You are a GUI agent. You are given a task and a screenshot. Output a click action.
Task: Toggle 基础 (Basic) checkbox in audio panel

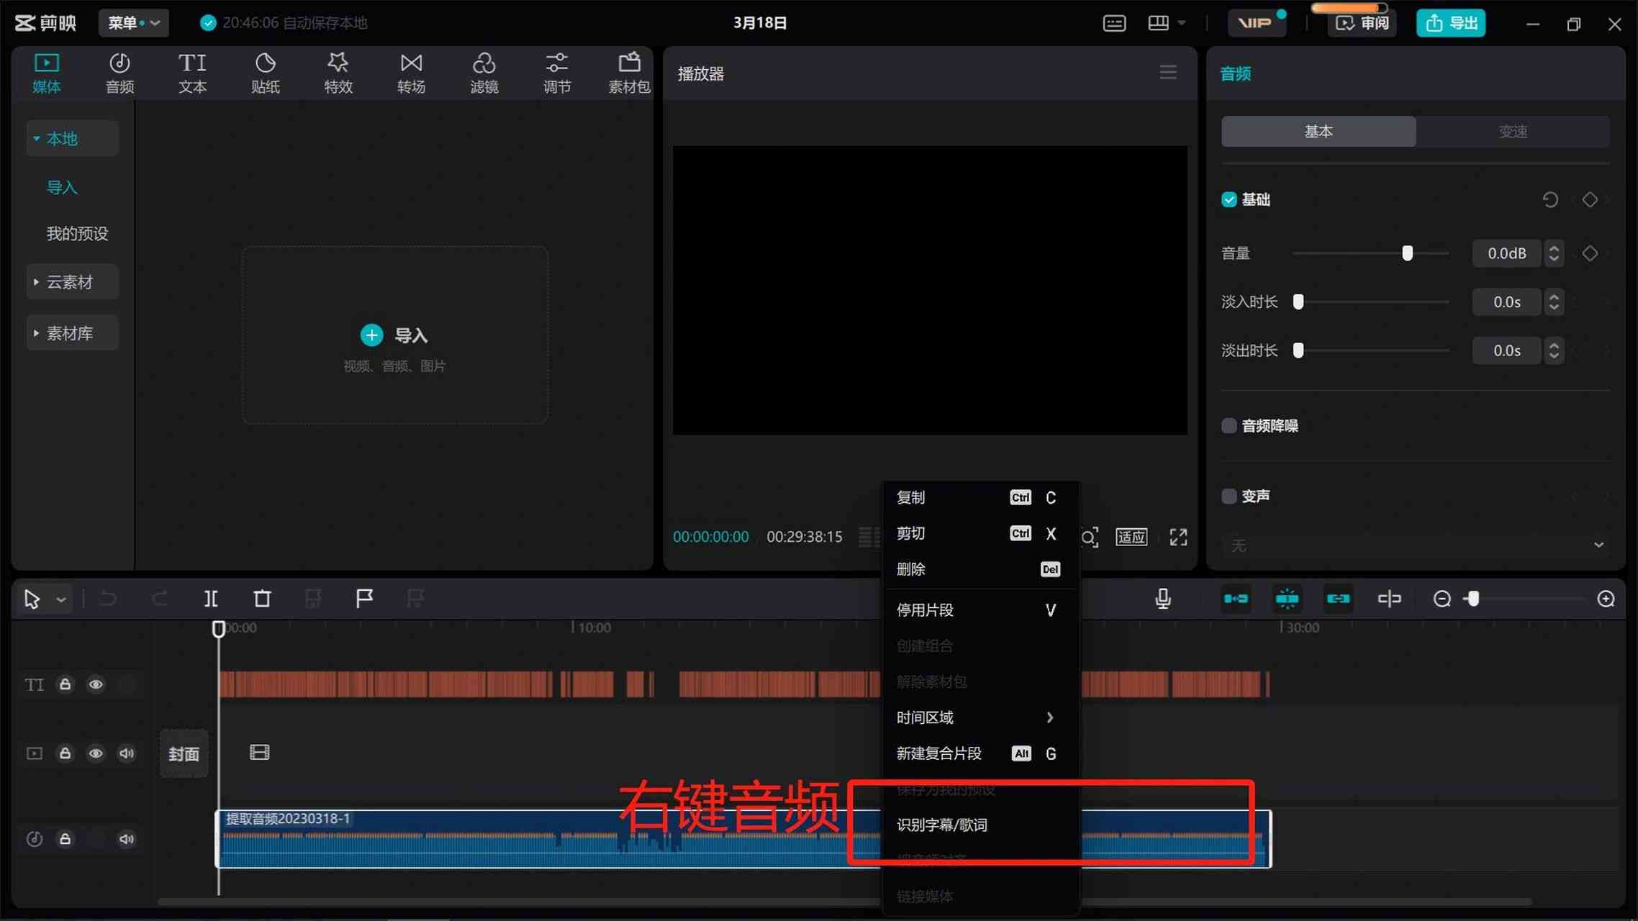[x=1230, y=199]
